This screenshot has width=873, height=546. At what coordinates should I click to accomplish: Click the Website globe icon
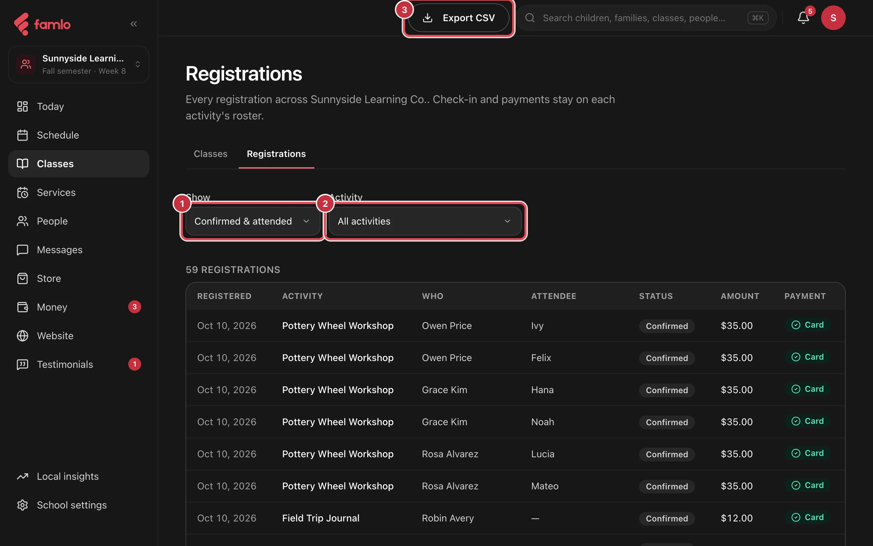point(23,336)
